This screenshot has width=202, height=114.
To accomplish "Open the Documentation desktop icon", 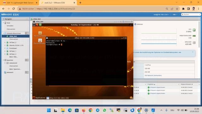I will 40,41.
